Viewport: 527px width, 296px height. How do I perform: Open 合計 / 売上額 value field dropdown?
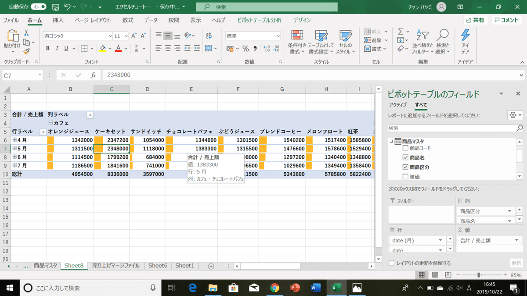[517, 240]
